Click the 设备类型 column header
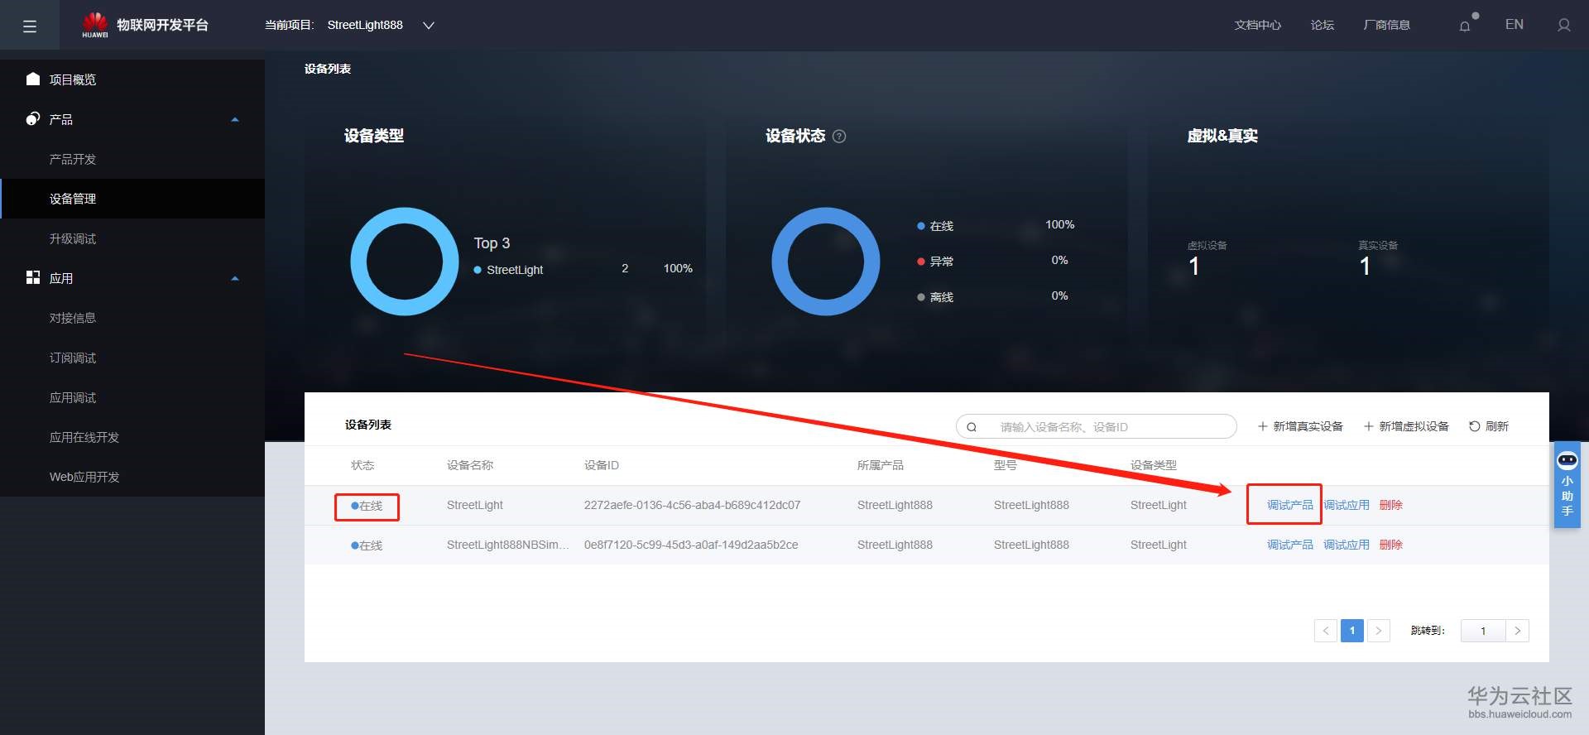The width and height of the screenshot is (1589, 735). coord(1154,465)
